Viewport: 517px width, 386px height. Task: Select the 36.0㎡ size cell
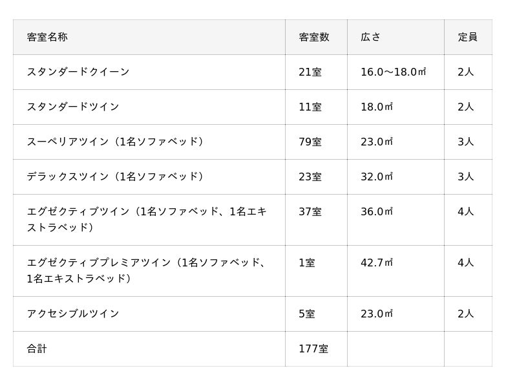(x=377, y=211)
